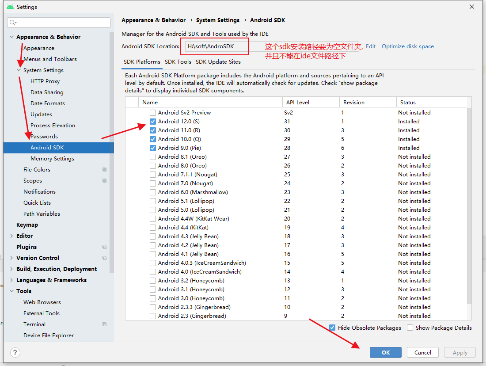486x366 pixels.
Task: Select Data Sharing settings
Action: [47, 92]
